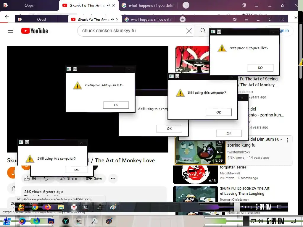Open the inverted Chrome icon on bottom taskbar
This screenshot has height=227, width=303.
click(x=22, y=221)
